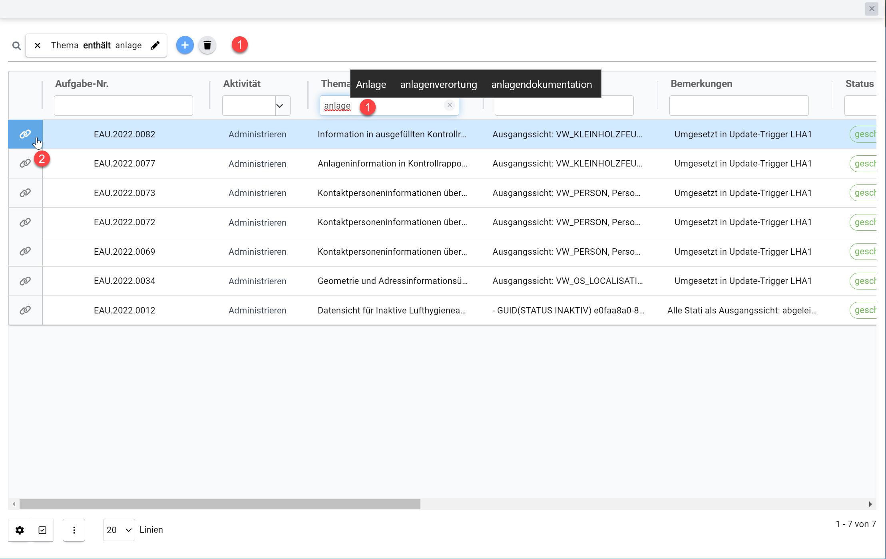Choose 'anlagendokumentation' suggestion
This screenshot has width=886, height=559.
click(542, 84)
